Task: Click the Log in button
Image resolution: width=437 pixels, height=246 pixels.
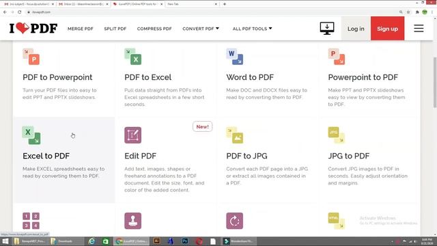Action: point(356,29)
